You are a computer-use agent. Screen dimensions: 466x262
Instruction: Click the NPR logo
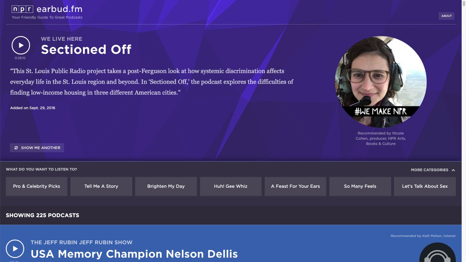point(22,9)
